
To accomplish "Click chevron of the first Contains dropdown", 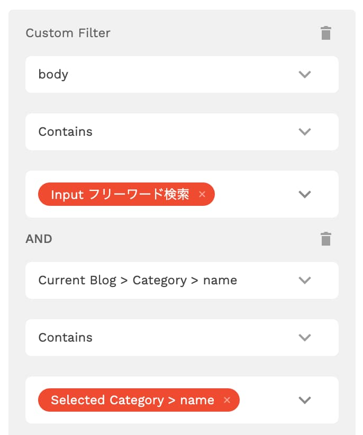I will (x=305, y=132).
